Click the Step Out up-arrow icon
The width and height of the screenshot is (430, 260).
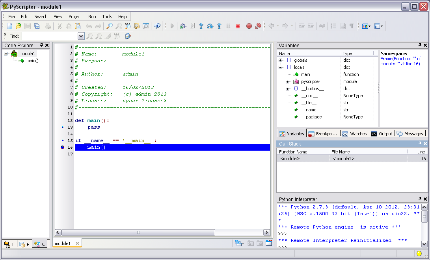220,26
